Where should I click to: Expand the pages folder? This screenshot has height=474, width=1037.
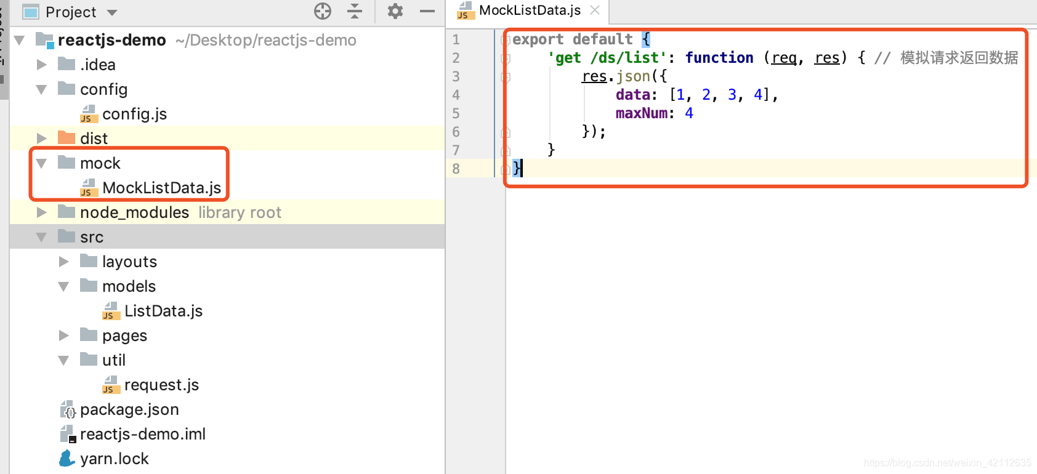click(x=64, y=335)
